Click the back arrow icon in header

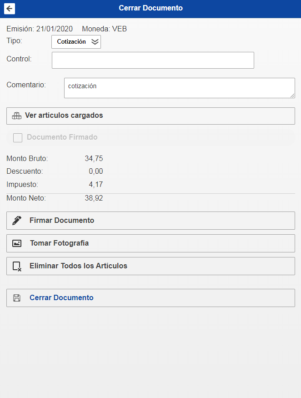click(10, 8)
